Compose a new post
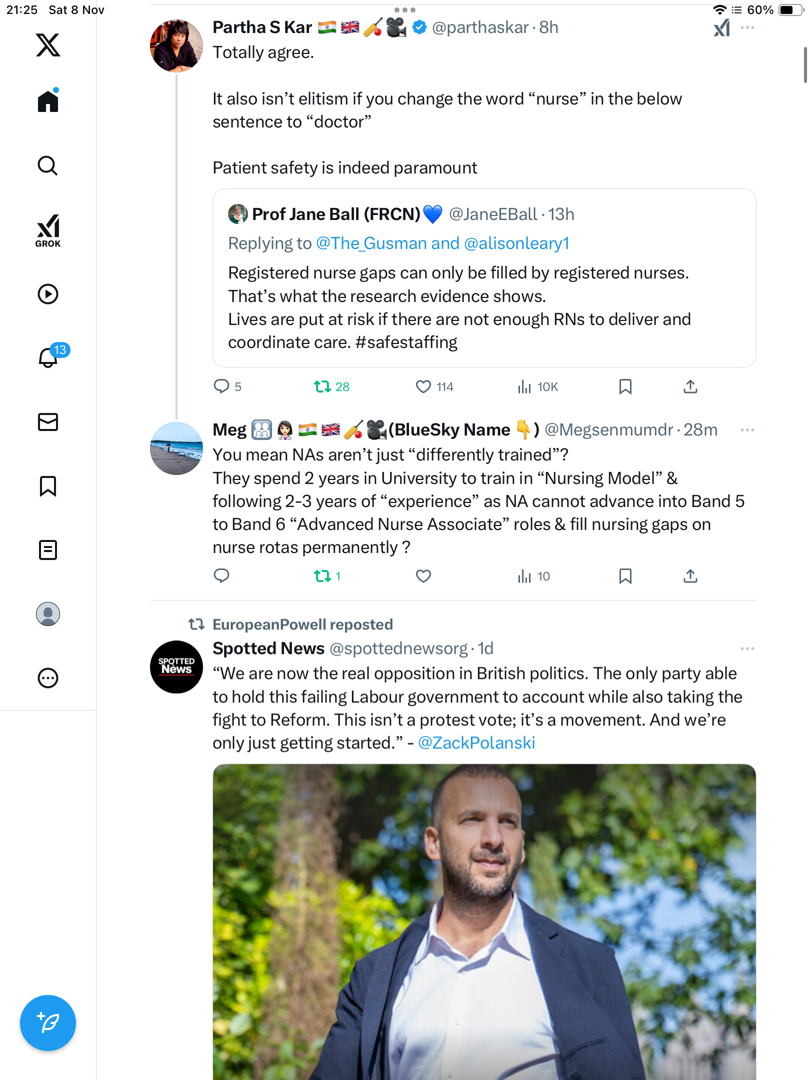 coord(48,1022)
